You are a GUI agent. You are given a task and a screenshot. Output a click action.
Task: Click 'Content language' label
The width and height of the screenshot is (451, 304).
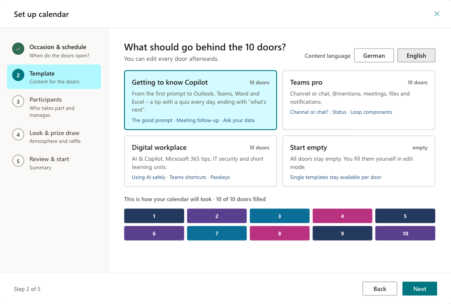(x=327, y=56)
